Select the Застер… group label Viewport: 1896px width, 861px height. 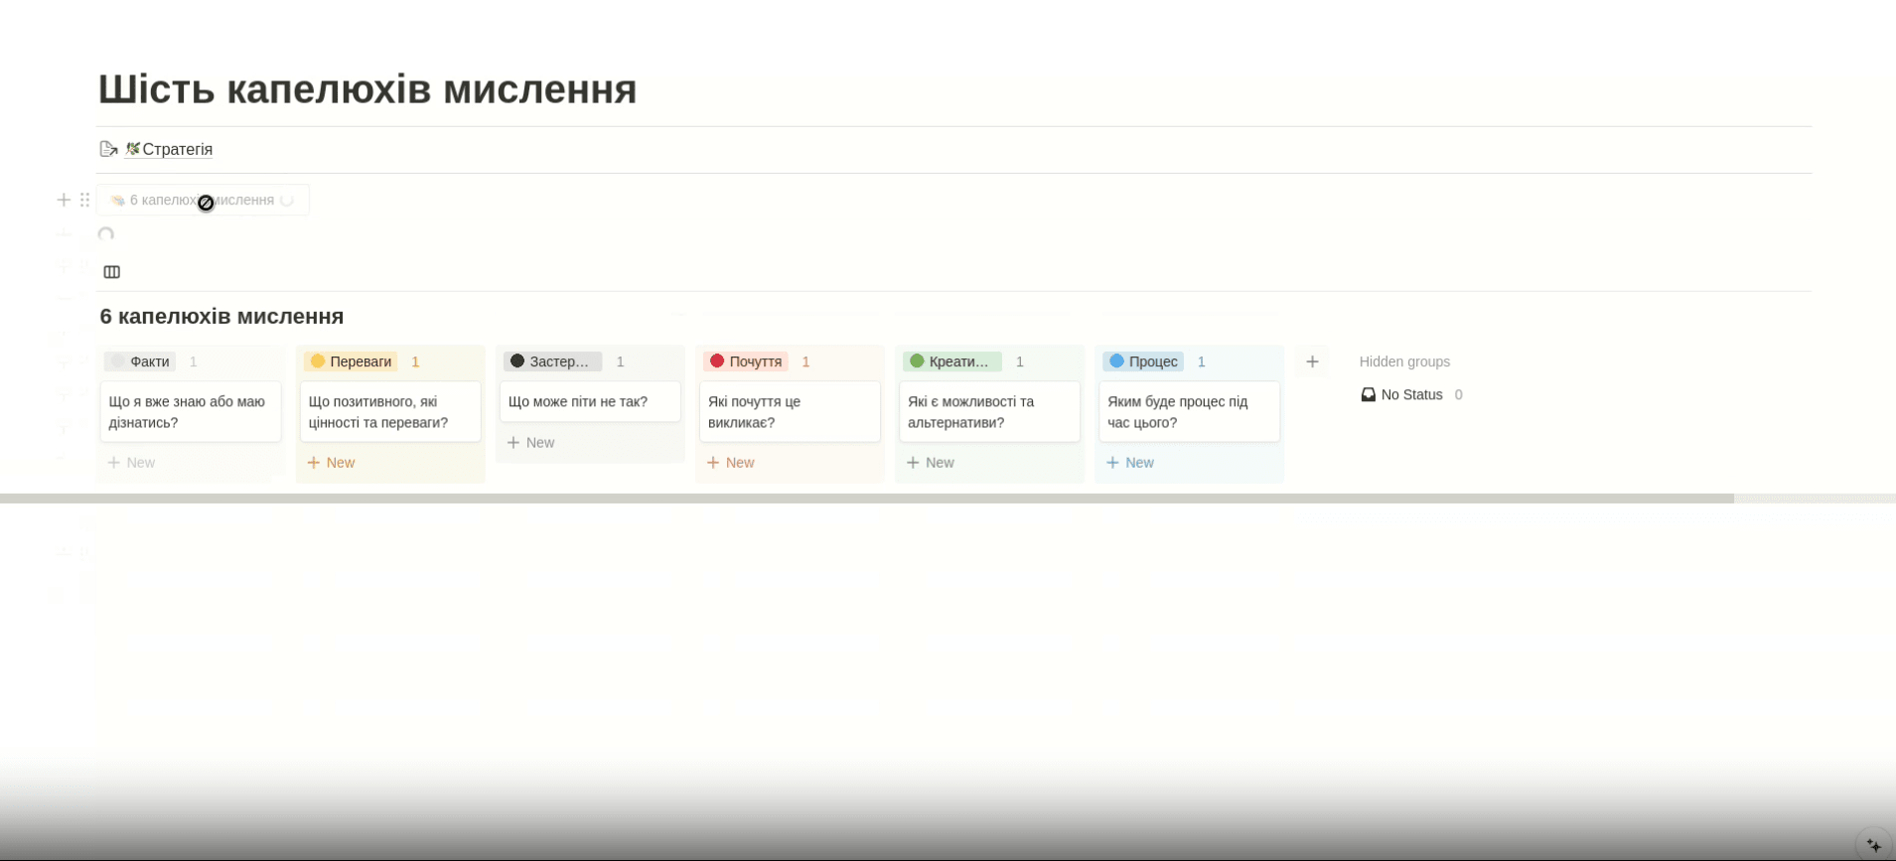point(552,361)
